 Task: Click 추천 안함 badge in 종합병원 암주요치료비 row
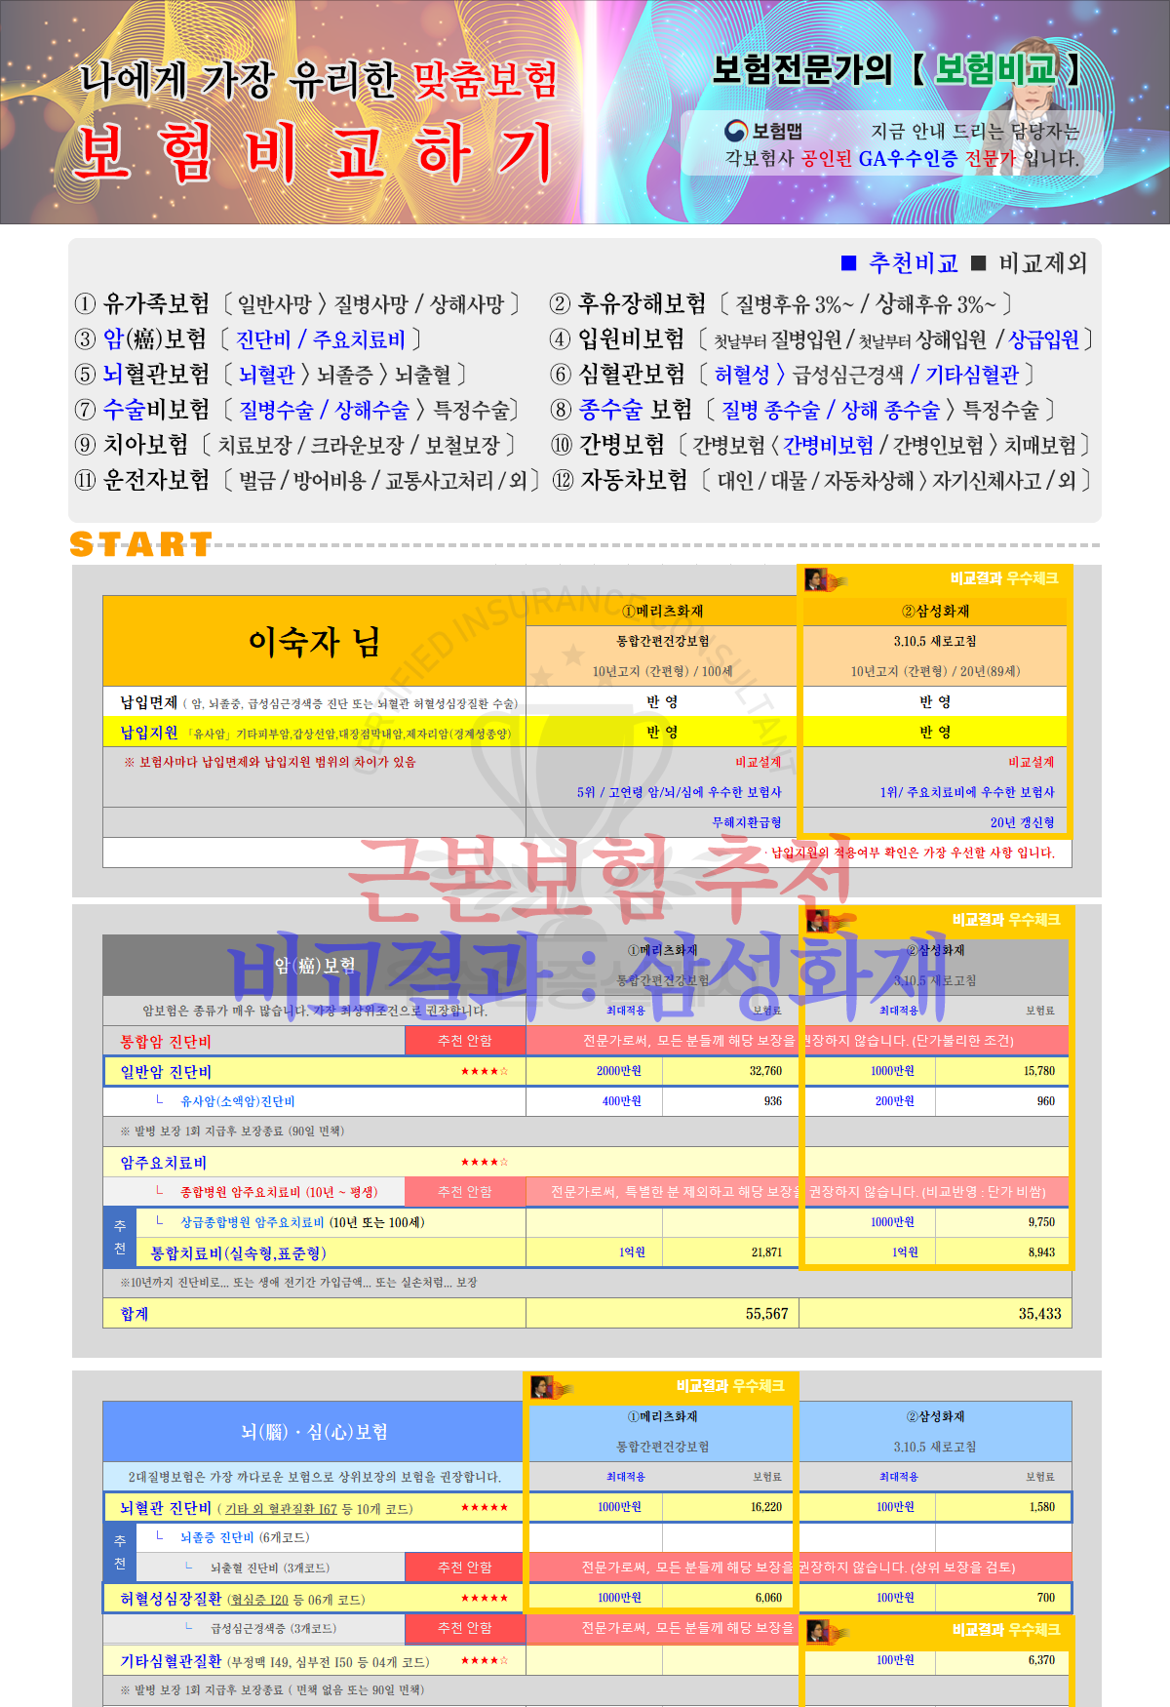[465, 1192]
